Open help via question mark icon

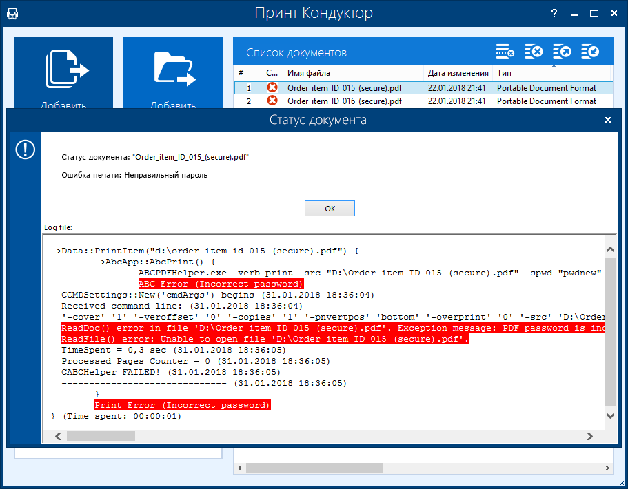coord(554,13)
